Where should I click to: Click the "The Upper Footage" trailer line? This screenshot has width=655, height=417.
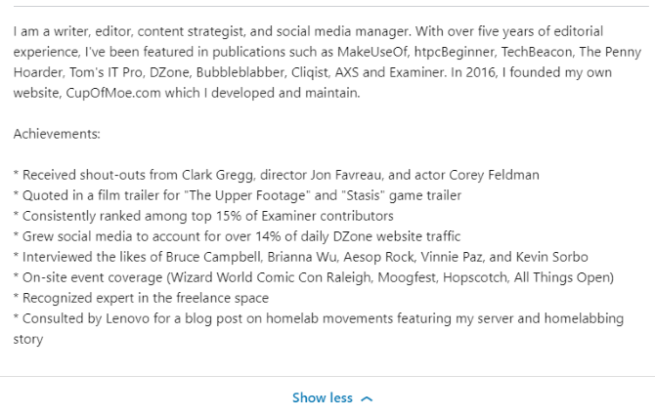click(x=238, y=195)
